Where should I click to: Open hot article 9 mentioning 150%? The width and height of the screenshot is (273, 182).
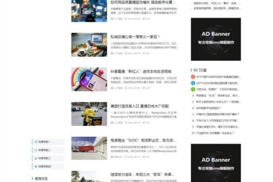(x=218, y=127)
